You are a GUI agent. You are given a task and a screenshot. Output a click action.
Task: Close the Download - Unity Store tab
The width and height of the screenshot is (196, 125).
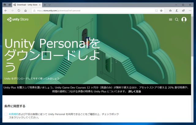click(40, 5)
